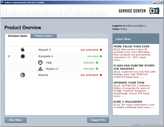Click the 'Activated' status for FM8
This screenshot has width=164, height=127.
89,63
